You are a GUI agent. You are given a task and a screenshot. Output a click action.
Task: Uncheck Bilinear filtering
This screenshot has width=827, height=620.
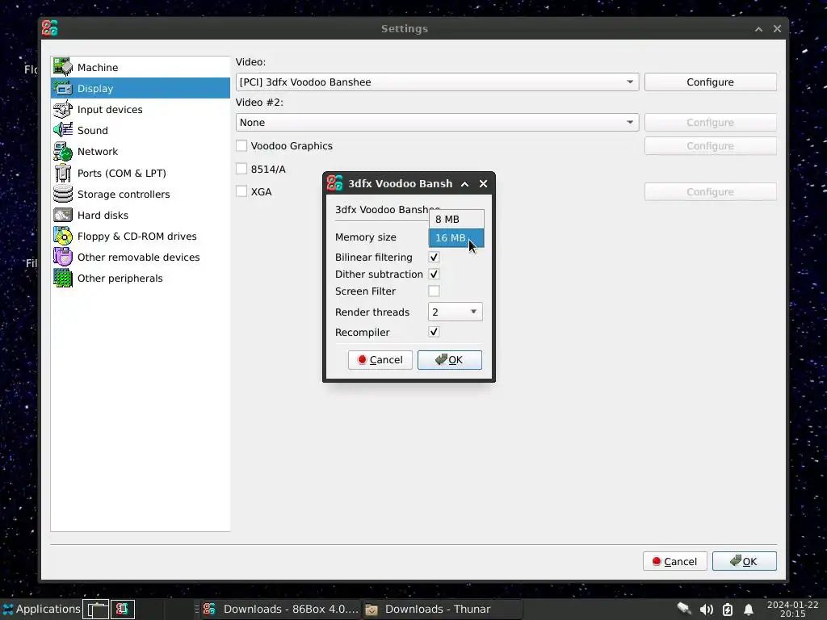[434, 258]
